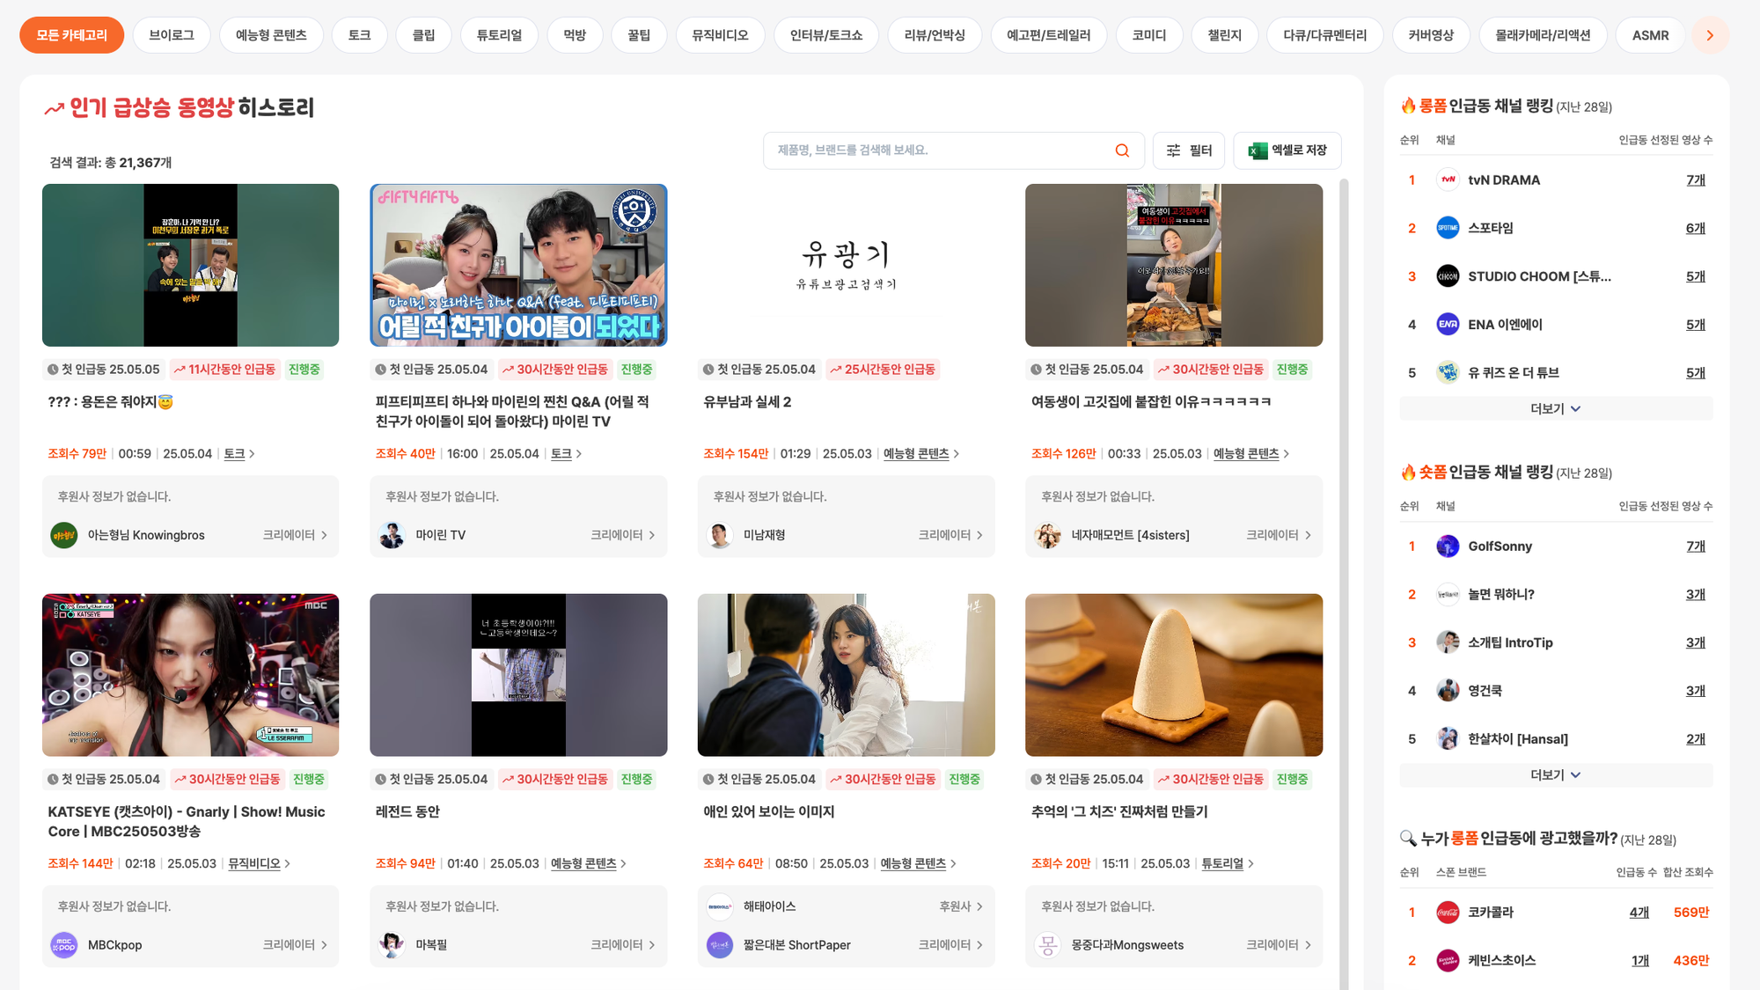Expand 더보기 under the shortform channel ranking
This screenshot has width=1760, height=990.
1555,774
